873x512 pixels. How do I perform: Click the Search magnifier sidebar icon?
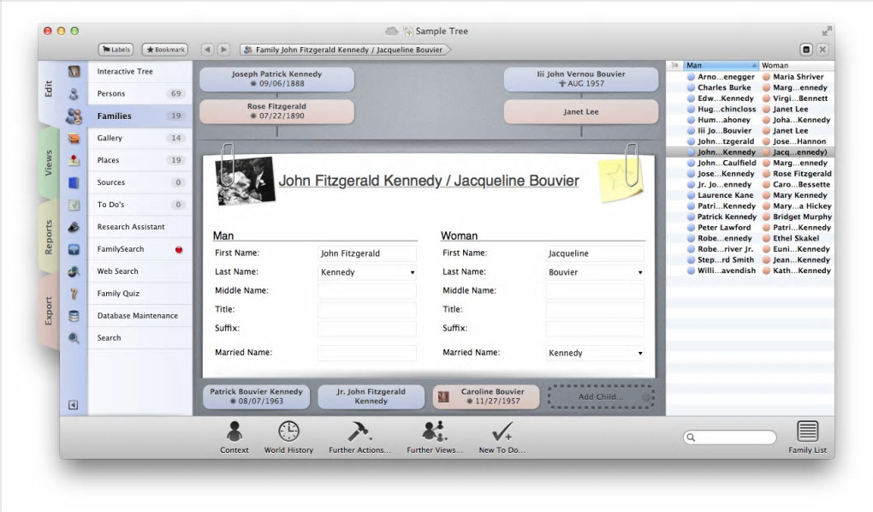(74, 338)
